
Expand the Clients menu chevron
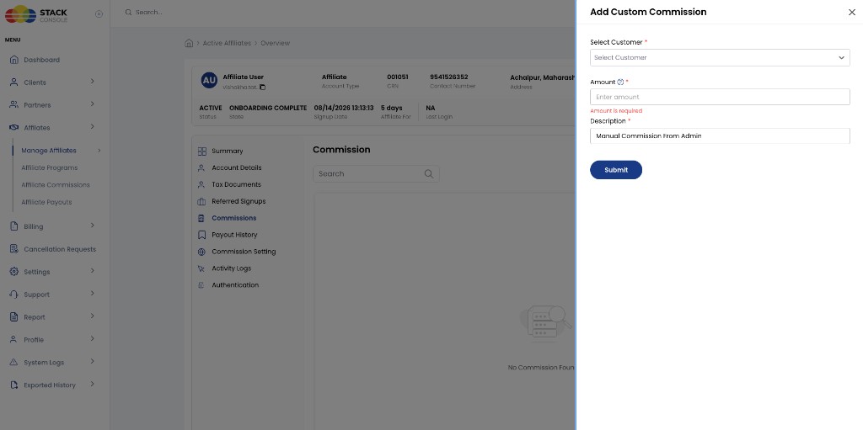92,82
